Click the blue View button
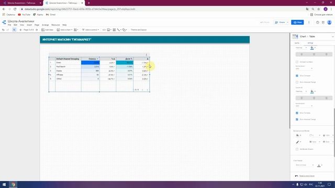Image resolution: width=335 pixels, height=188 pixels. (297, 22)
